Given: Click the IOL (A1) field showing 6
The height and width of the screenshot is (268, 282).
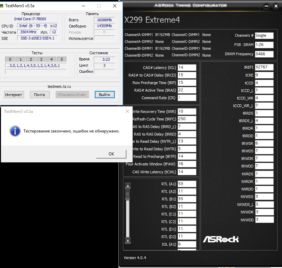Looking at the screenshot, I should coord(187,244).
